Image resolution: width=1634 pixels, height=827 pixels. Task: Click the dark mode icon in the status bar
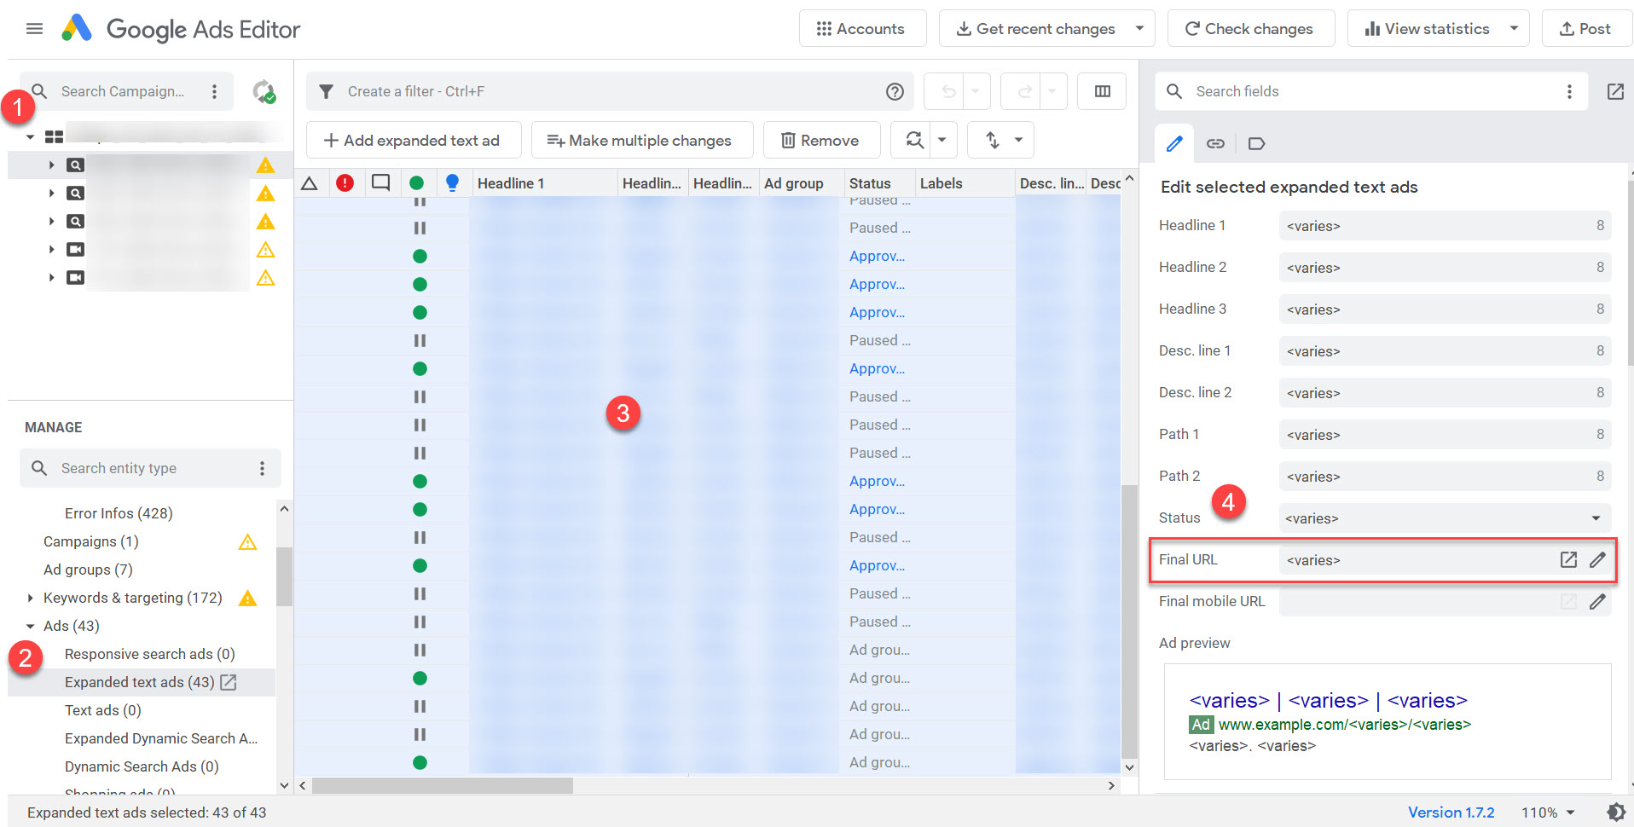[x=1617, y=812]
